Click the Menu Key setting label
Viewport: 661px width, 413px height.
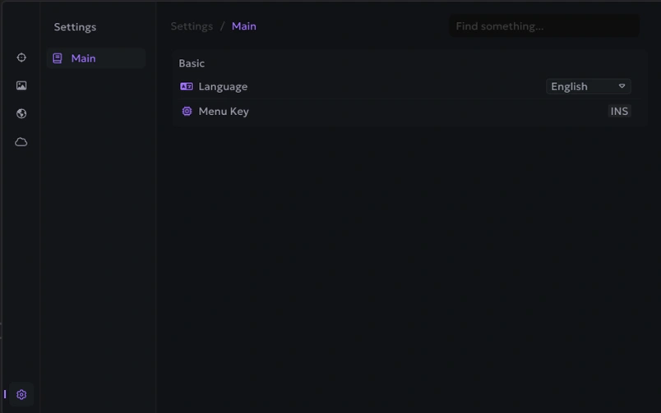pos(224,111)
